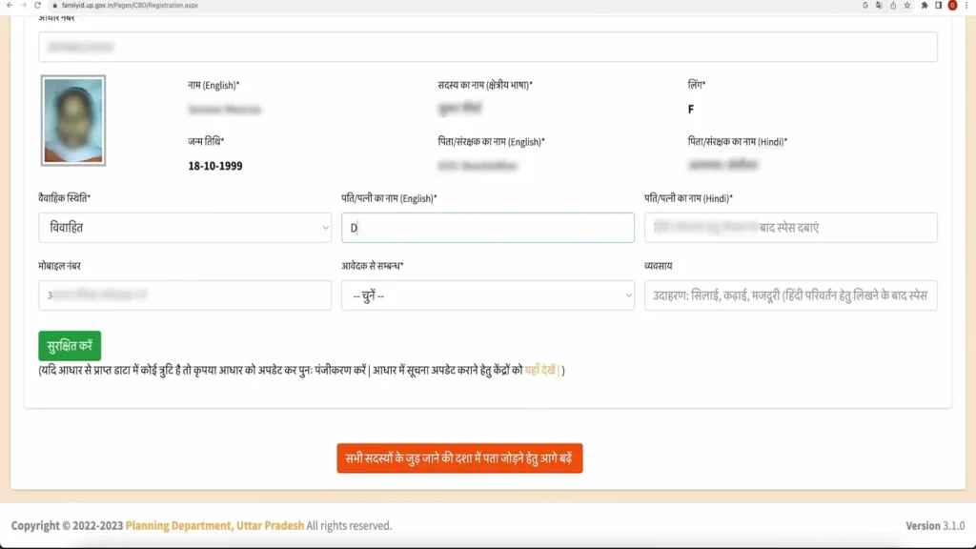Screen dimensions: 976x549
Task: Click the red Chrome profile avatar
Action: (x=951, y=5)
